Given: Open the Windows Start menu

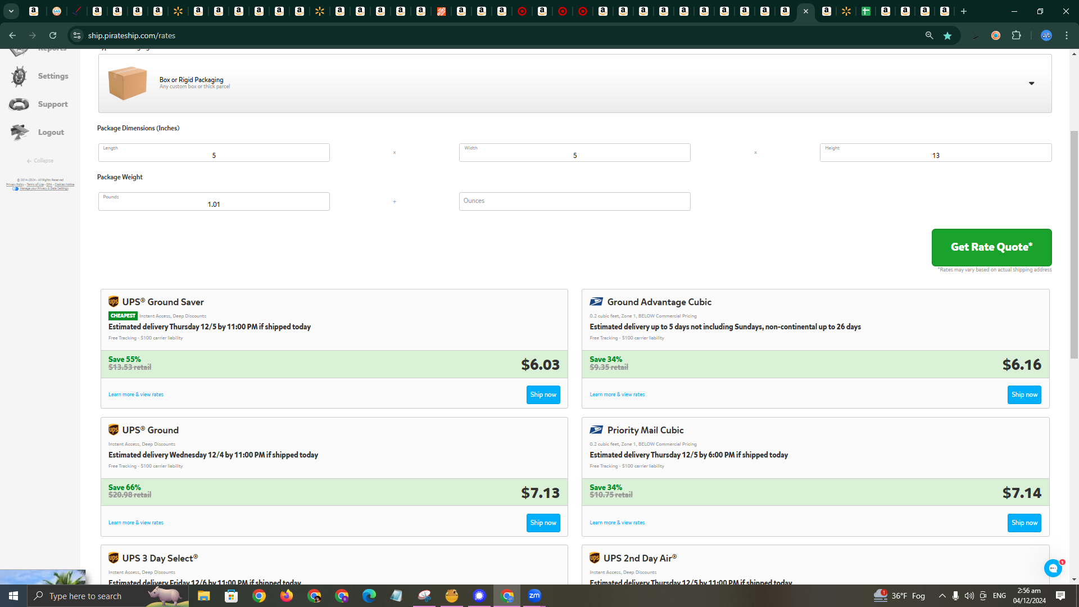Looking at the screenshot, I should 13,596.
